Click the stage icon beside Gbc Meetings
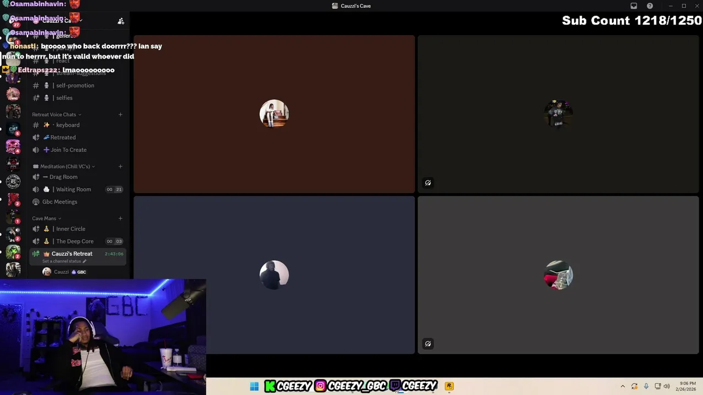The height and width of the screenshot is (395, 703). 36,202
